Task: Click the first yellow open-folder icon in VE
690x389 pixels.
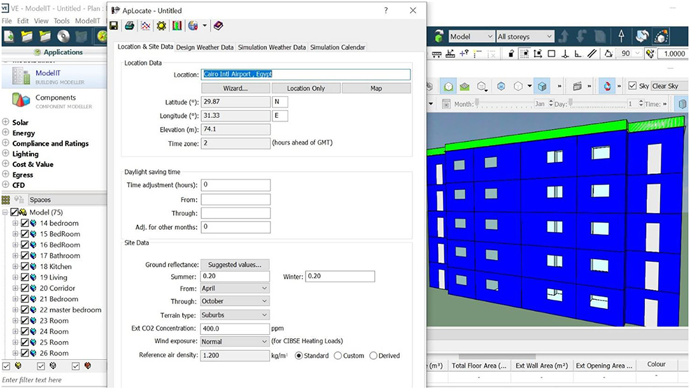Action: coord(27,36)
